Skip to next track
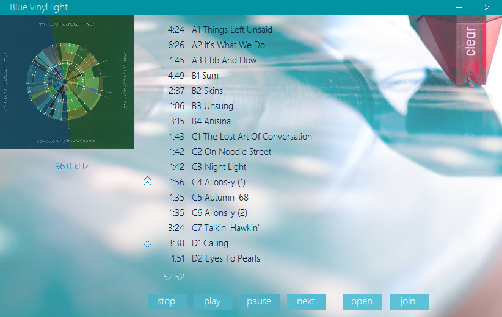502x317 pixels. 306,301
